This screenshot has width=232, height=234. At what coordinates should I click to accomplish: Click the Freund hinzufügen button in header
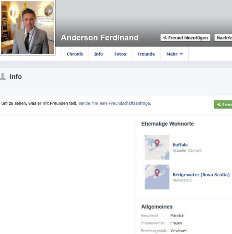(185, 37)
